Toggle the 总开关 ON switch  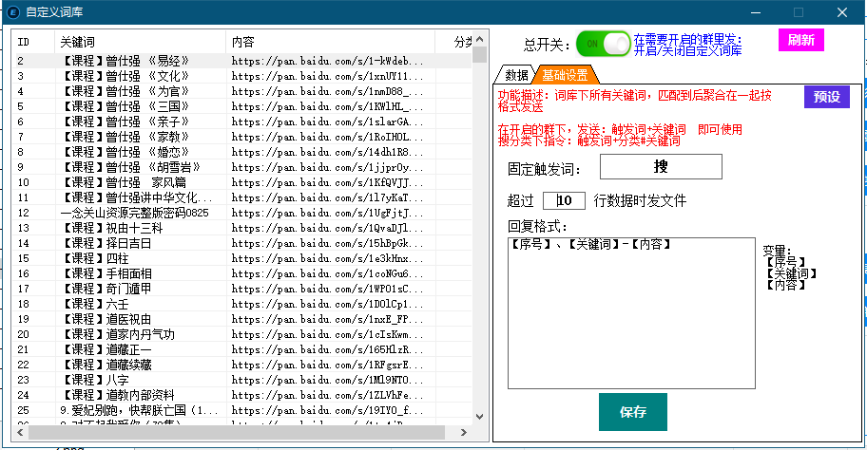[603, 44]
